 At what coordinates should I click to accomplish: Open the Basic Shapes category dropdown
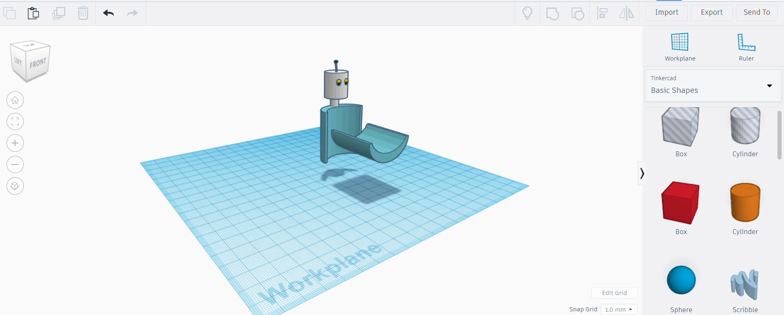pos(713,85)
